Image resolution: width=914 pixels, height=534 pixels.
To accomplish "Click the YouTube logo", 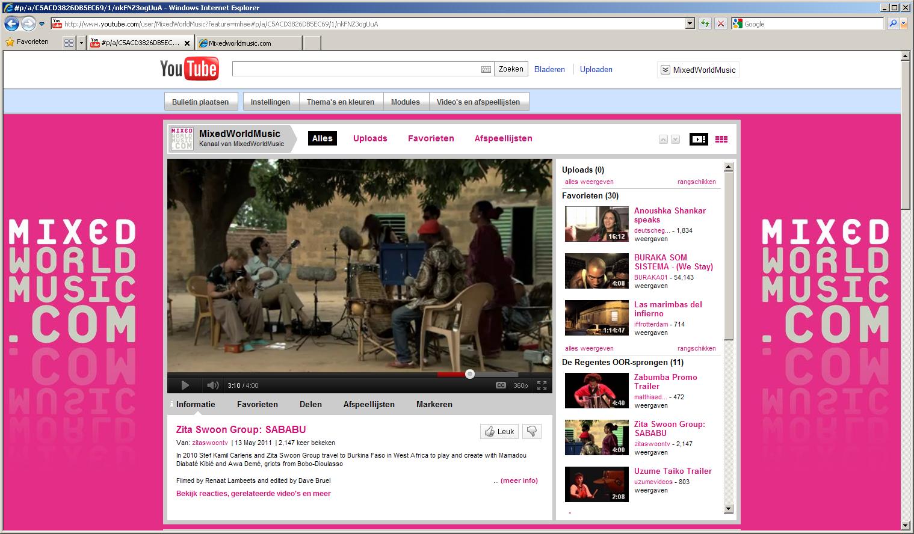I will pyautogui.click(x=189, y=69).
